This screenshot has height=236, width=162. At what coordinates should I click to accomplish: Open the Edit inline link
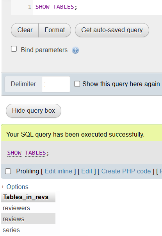pos(59,171)
